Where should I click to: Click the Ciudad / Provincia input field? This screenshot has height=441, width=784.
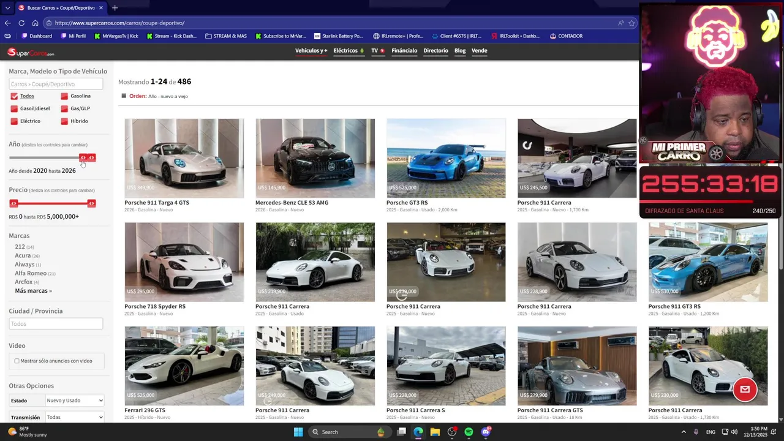pos(56,323)
